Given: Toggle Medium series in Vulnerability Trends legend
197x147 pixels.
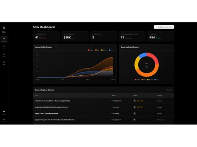Looking at the screenshot, I should click(x=104, y=50).
